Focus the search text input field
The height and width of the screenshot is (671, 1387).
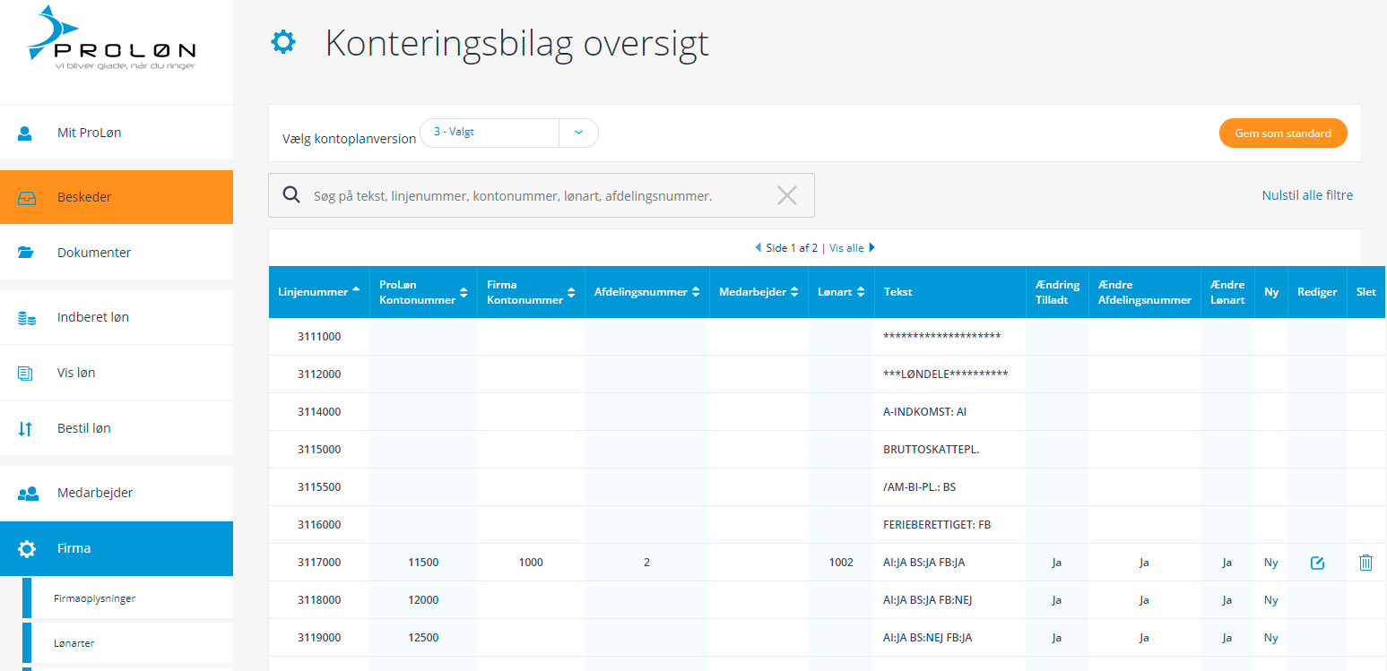538,195
